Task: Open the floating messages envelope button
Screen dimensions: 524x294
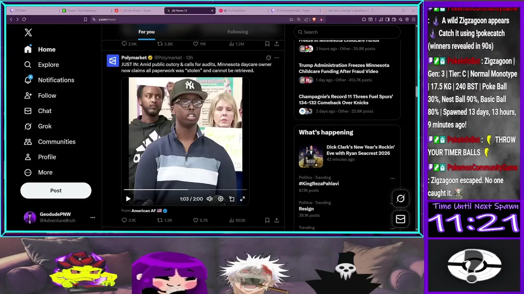Action: [x=400, y=219]
